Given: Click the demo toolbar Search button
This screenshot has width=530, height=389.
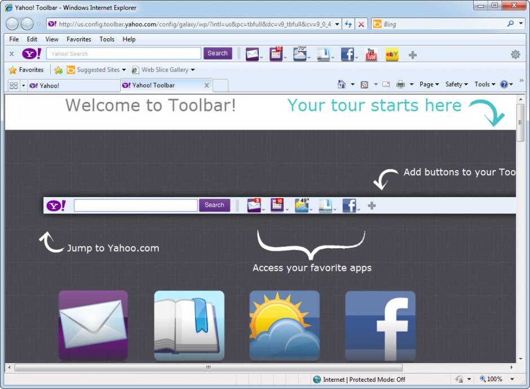Looking at the screenshot, I should [x=214, y=205].
